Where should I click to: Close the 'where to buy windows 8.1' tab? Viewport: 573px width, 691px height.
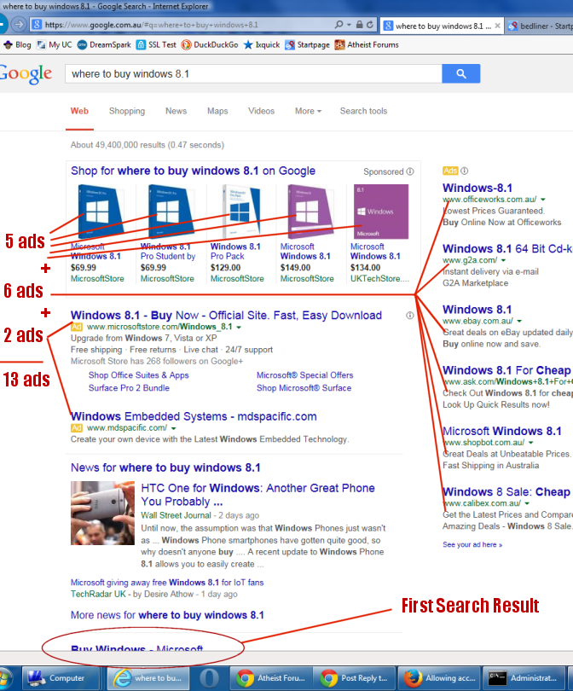497,26
